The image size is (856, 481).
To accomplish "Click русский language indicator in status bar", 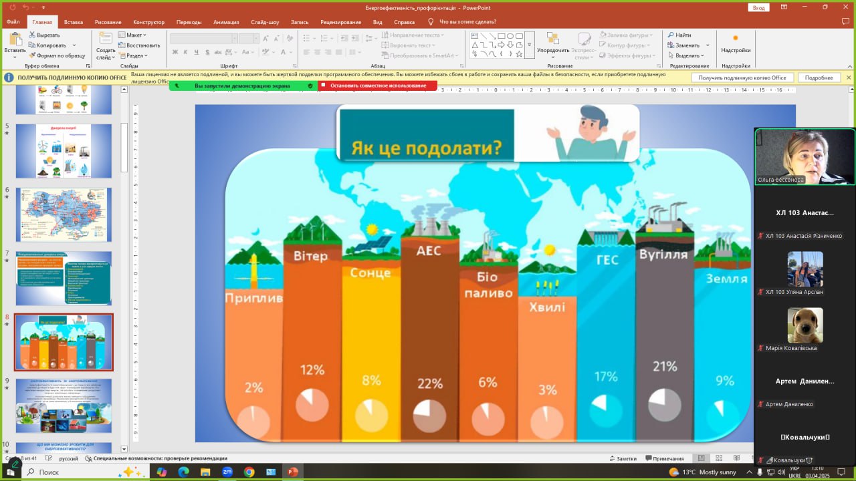I will coord(68,458).
